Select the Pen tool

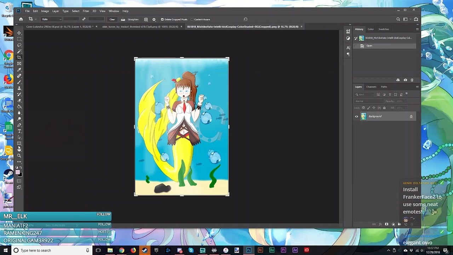coord(19,125)
